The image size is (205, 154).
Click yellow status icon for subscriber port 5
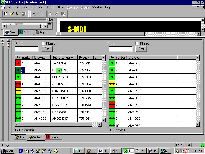coord(18,91)
